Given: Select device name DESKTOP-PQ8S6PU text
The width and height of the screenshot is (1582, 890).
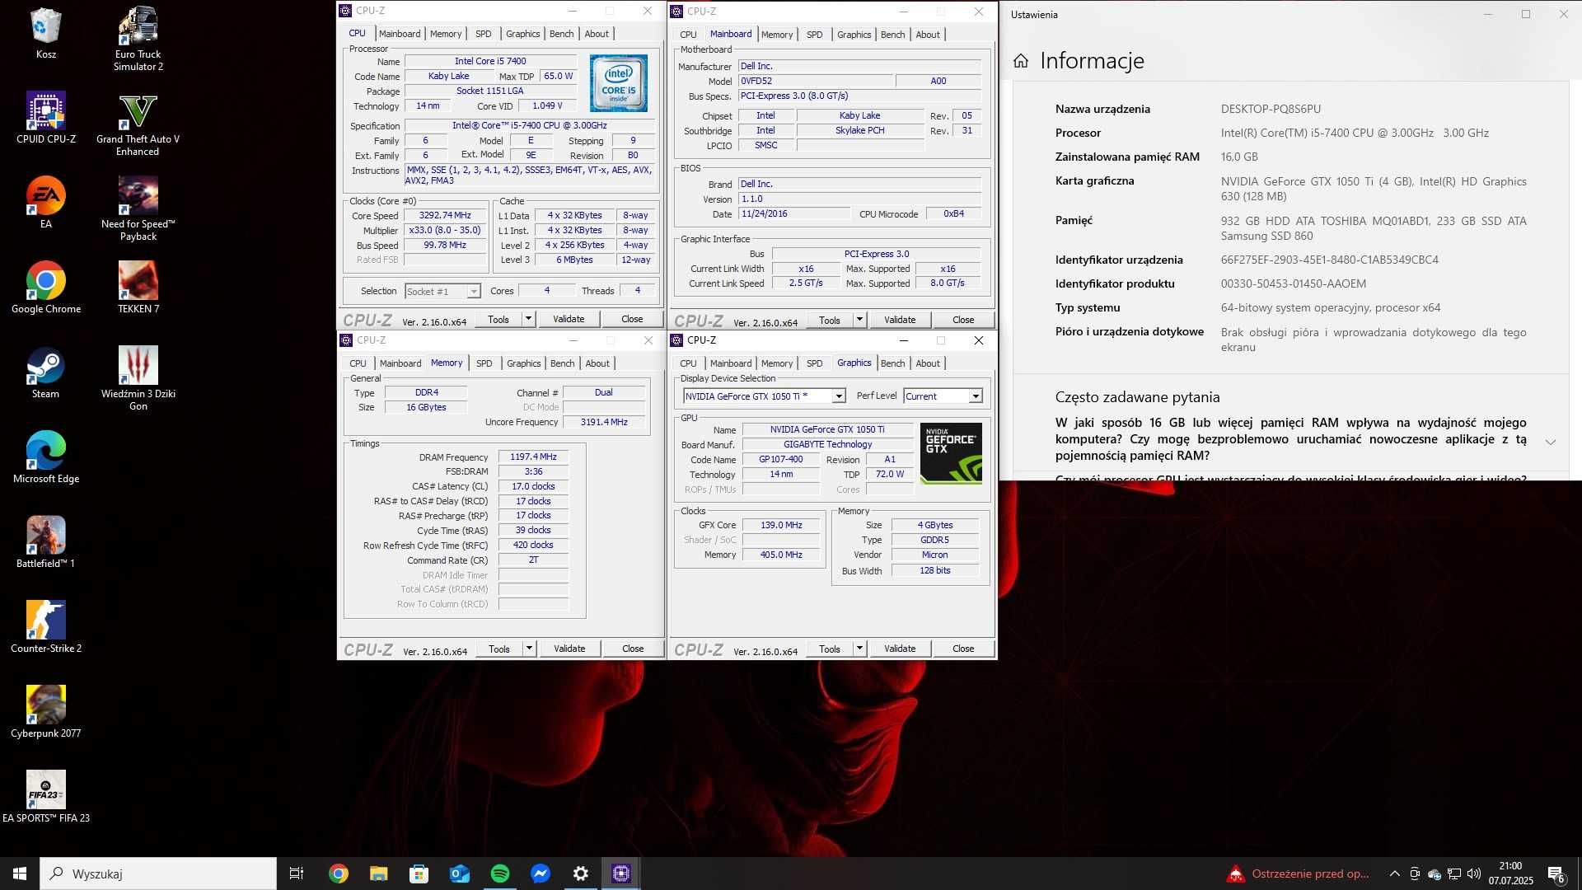Looking at the screenshot, I should [1271, 109].
